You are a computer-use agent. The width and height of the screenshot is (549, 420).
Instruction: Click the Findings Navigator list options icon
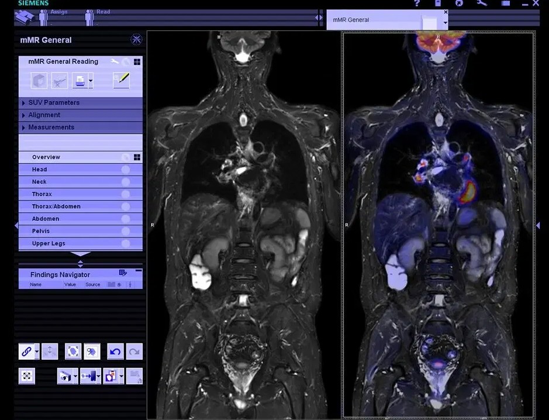[123, 273]
